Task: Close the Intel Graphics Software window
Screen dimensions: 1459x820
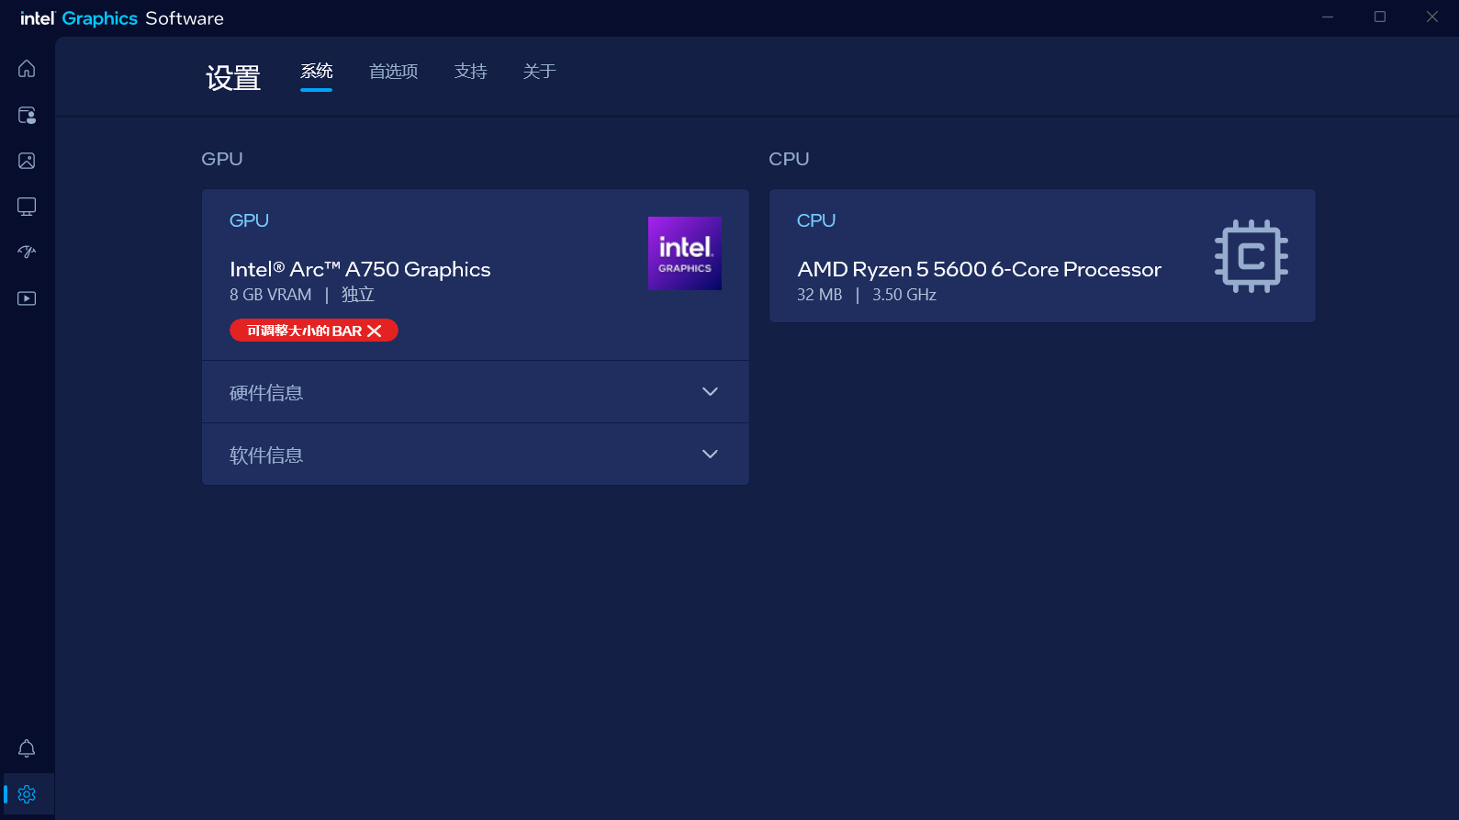Action: click(1431, 17)
